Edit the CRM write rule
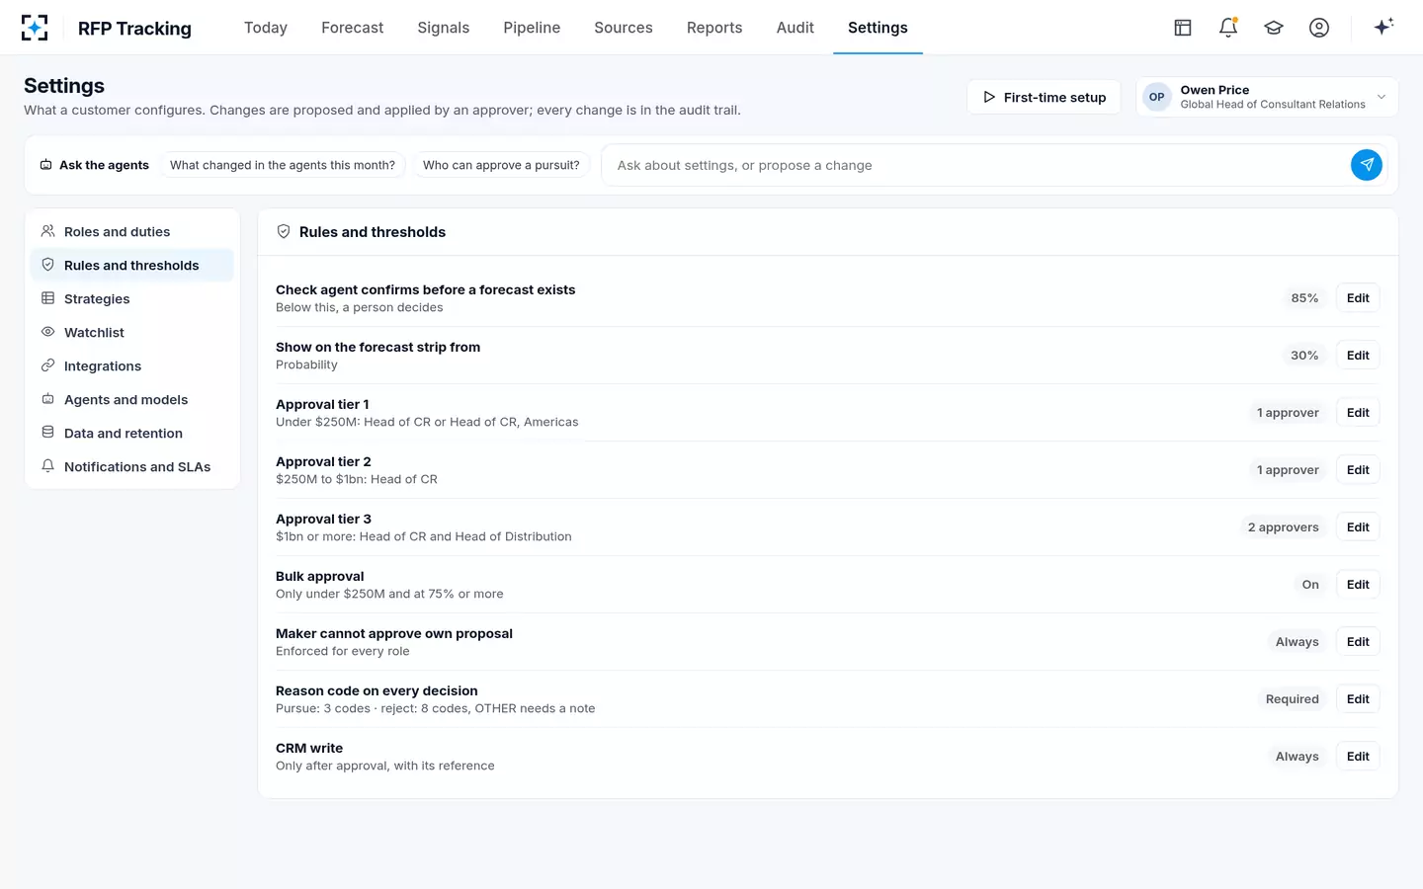 1358,757
